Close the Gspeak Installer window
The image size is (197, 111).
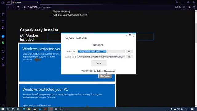(133, 35)
